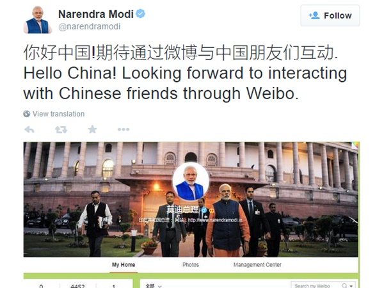The width and height of the screenshot is (384, 288).
Task: Open the Photos tab
Action: [x=191, y=265]
